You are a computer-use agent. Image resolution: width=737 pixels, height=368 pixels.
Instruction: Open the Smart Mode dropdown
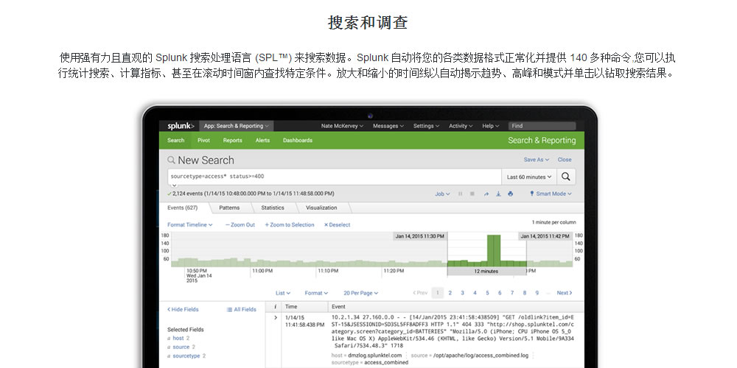[553, 194]
